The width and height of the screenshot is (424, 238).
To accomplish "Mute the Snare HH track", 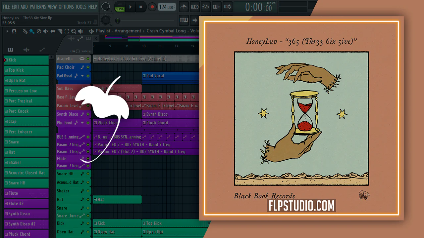I will point(88,174).
